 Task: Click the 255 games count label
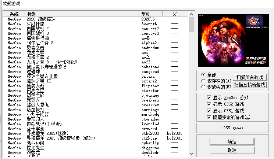coord(233,128)
